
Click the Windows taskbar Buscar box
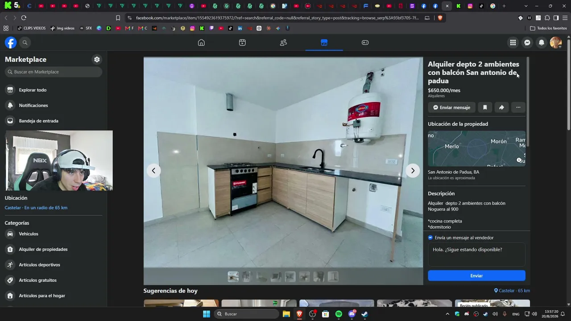246,314
